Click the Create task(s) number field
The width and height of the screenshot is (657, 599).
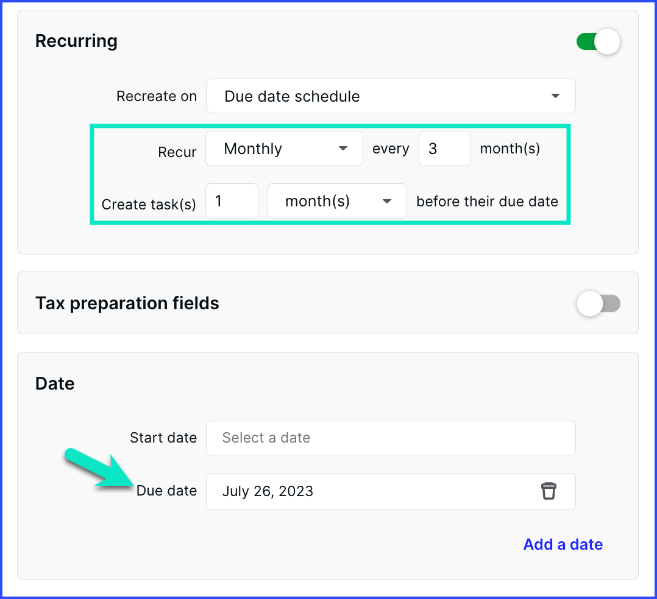(x=232, y=201)
